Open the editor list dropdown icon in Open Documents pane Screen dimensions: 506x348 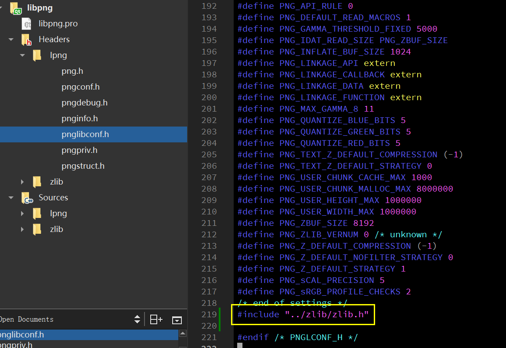(x=177, y=320)
